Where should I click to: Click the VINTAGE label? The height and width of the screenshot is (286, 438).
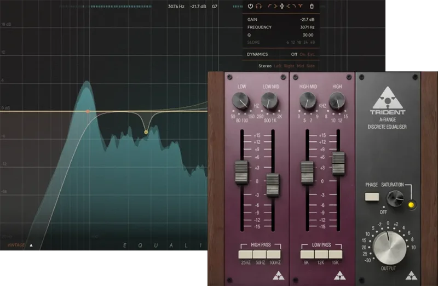[x=16, y=245]
